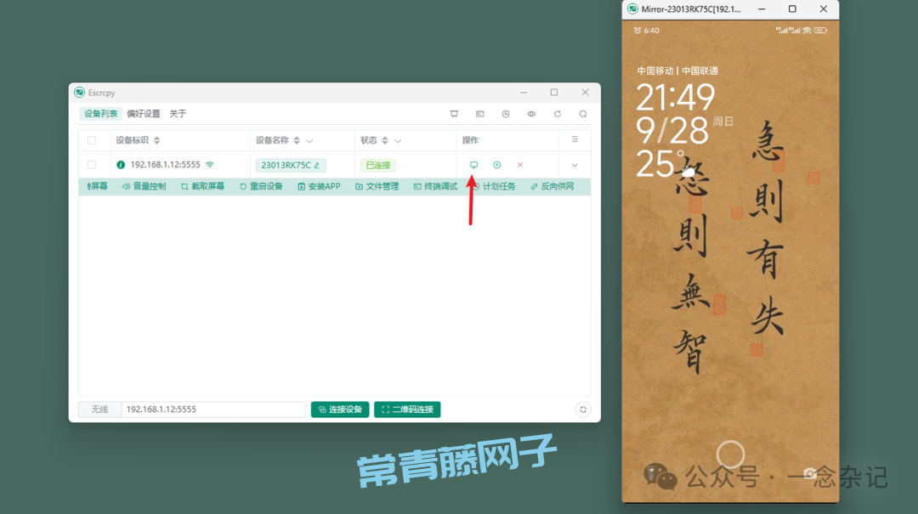This screenshot has height=514, width=918.
Task: Click the wireless address input field
Action: [x=212, y=410]
